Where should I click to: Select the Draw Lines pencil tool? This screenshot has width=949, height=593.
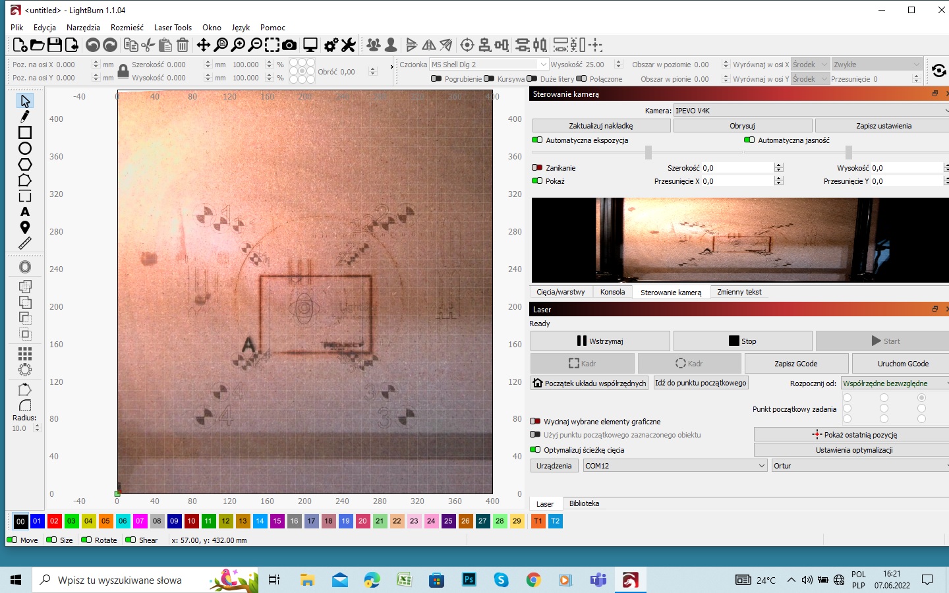coord(25,117)
